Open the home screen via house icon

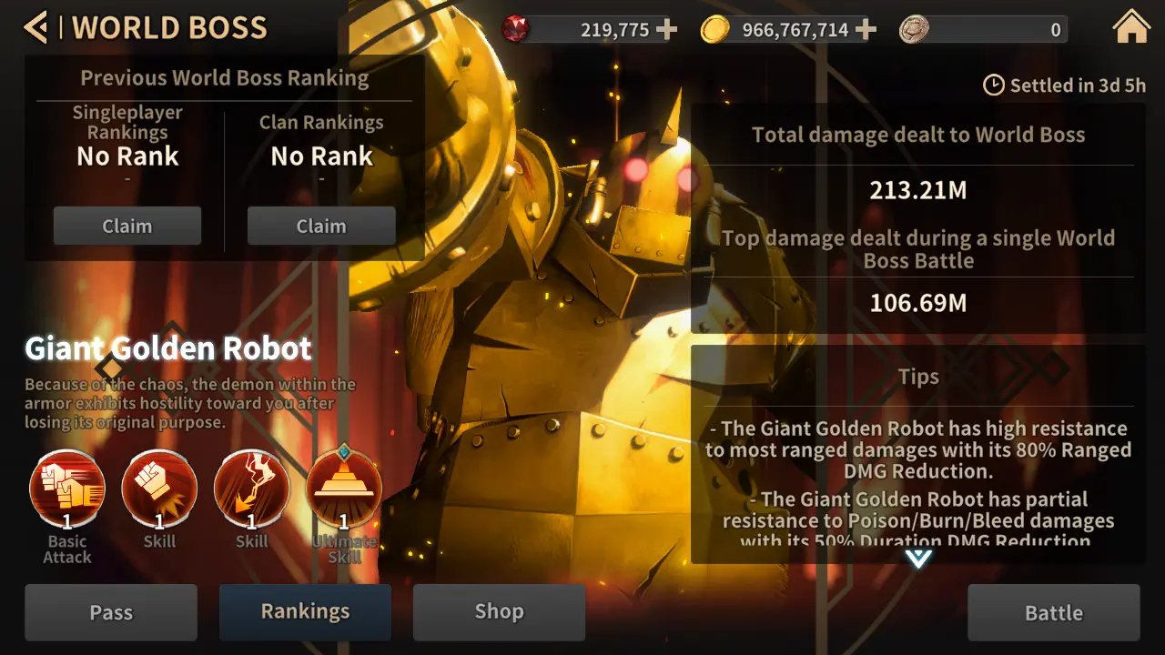coord(1131,27)
